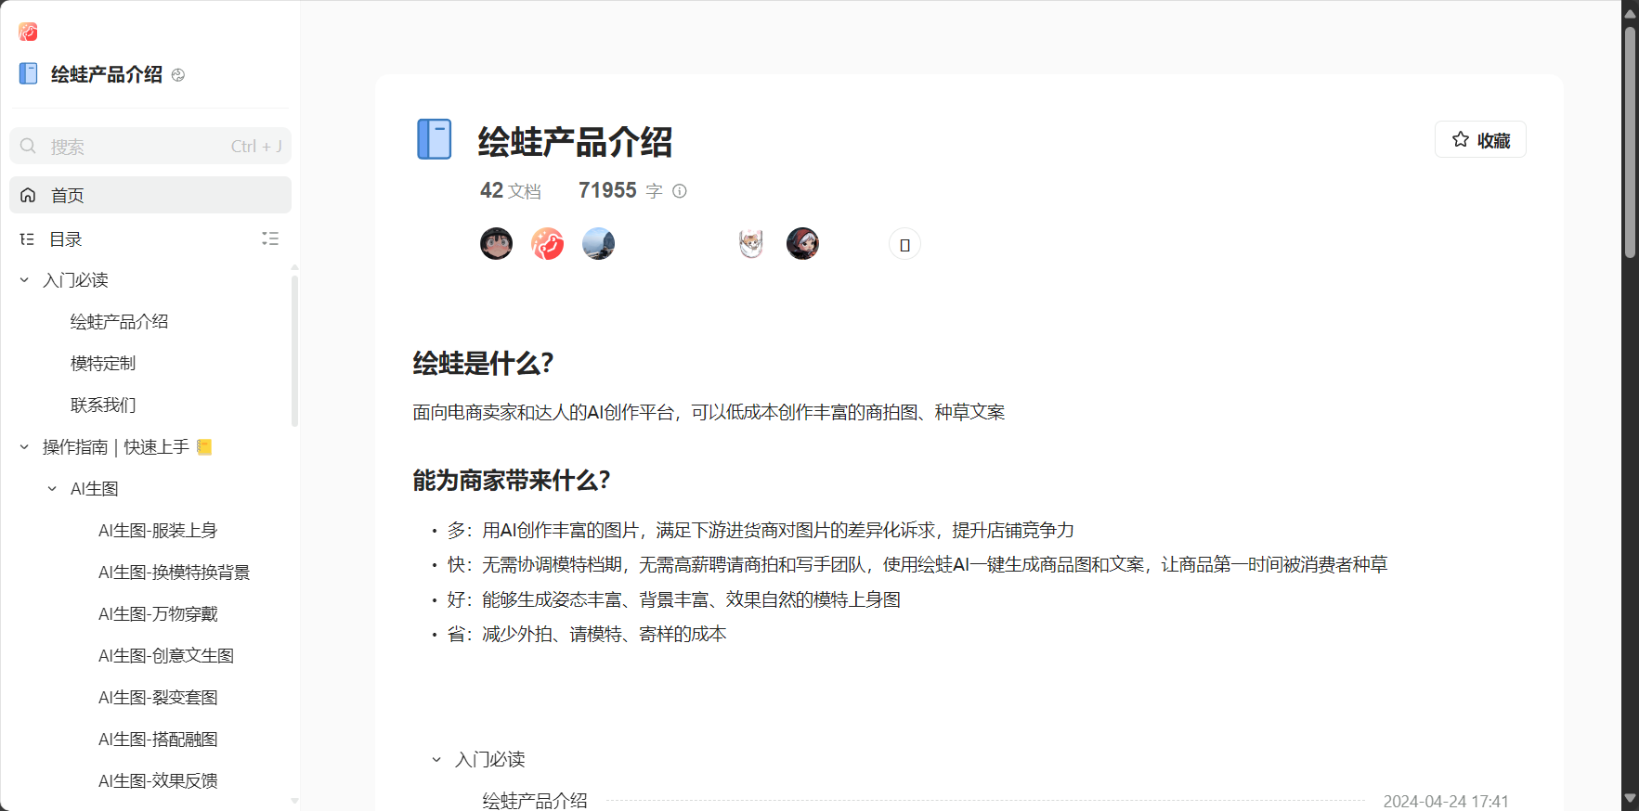Collapse the 入门必读 sidebar section

pos(24,279)
